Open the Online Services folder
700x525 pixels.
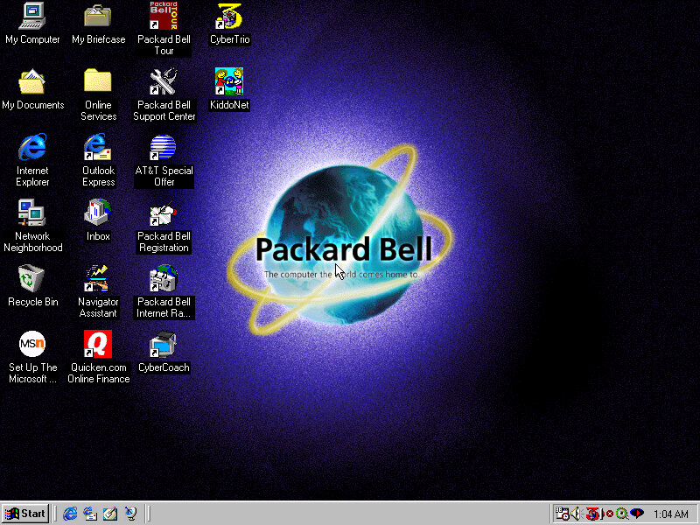coord(98,83)
